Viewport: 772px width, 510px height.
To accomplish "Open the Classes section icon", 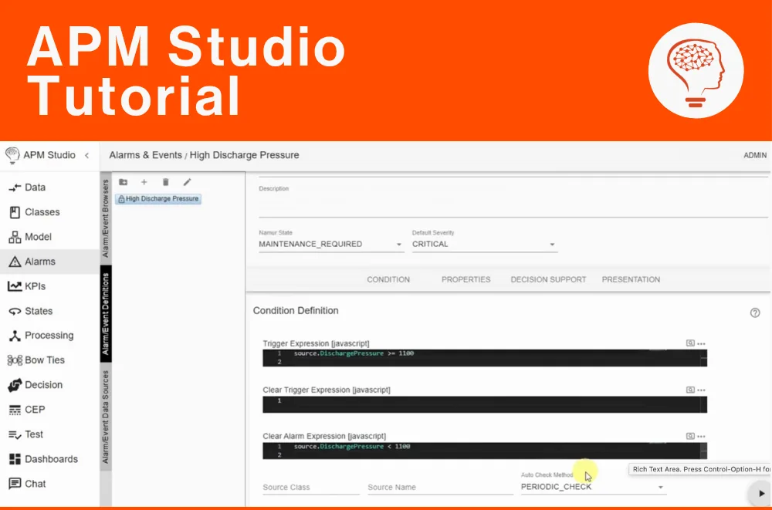I will tap(15, 212).
